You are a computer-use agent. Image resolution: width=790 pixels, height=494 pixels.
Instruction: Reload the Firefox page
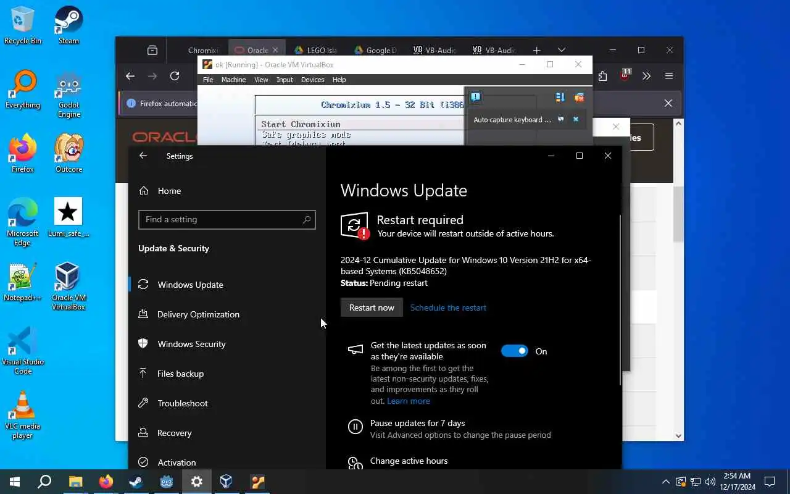click(175, 76)
